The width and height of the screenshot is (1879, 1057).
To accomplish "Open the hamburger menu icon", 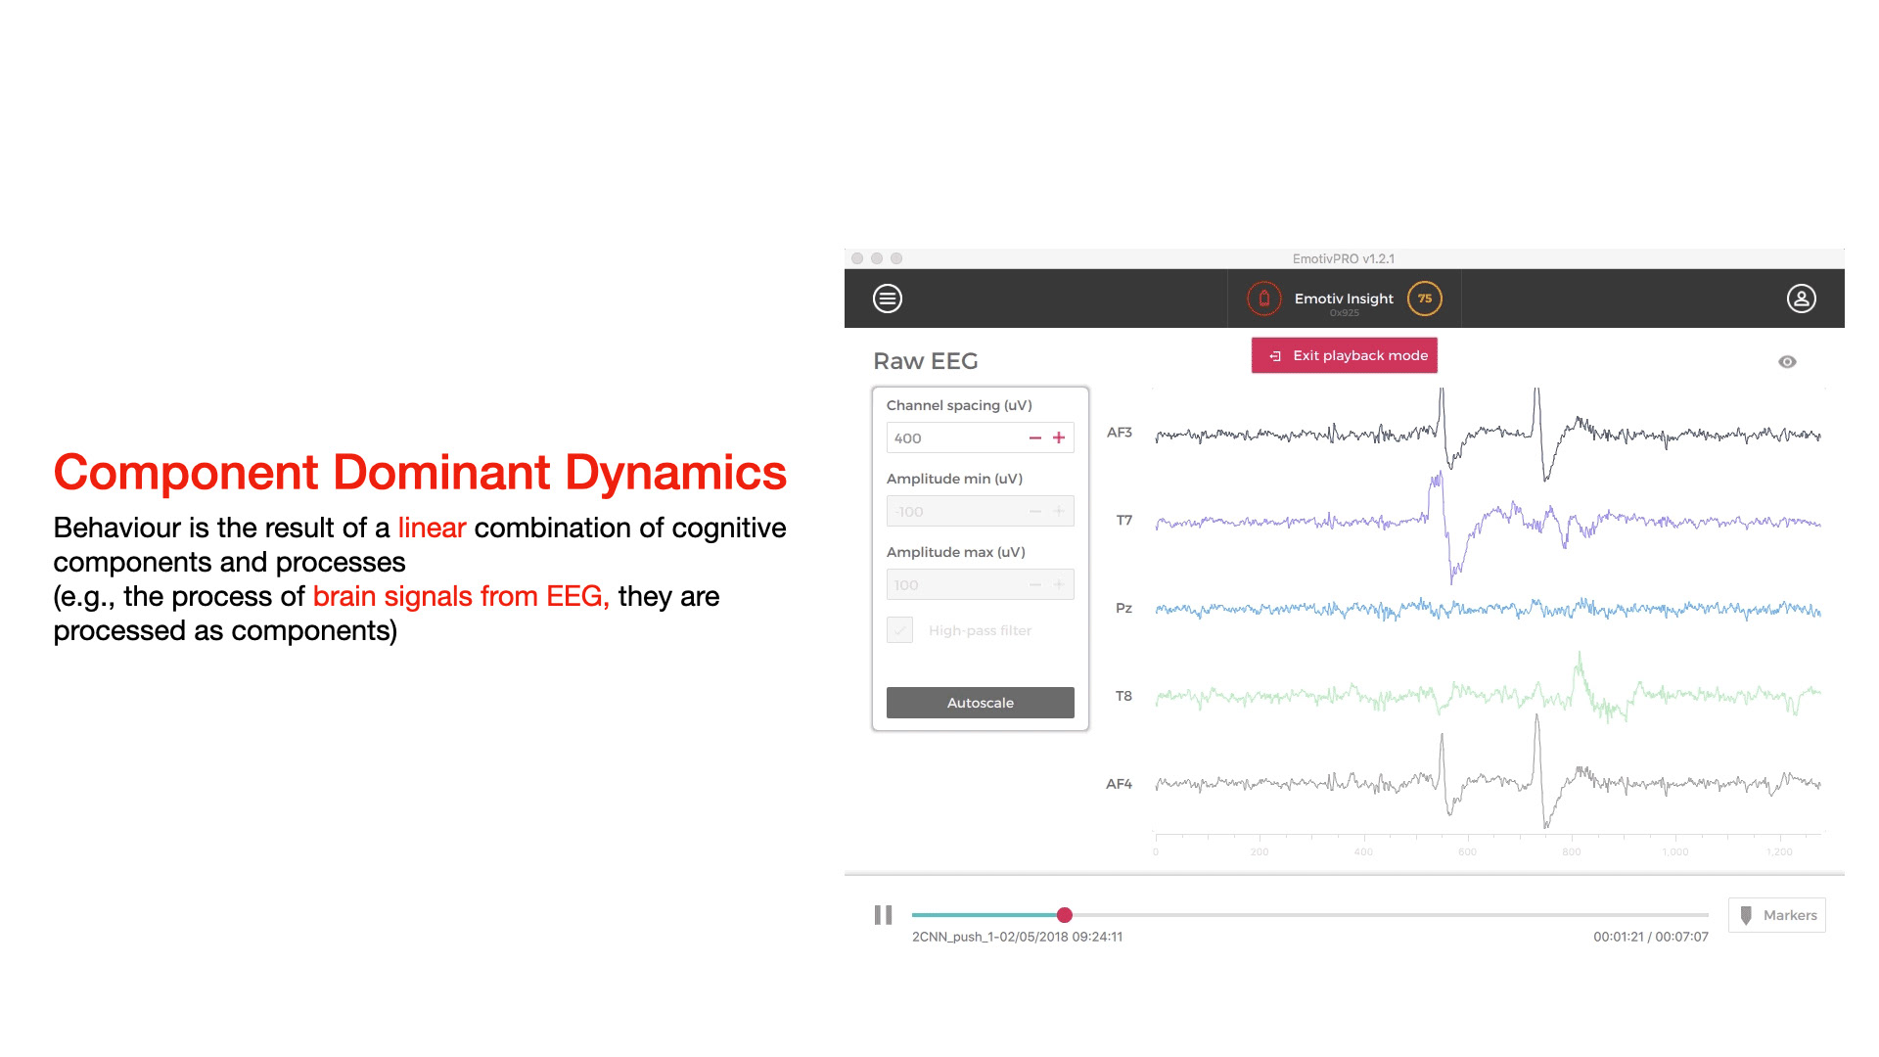I will [x=888, y=299].
